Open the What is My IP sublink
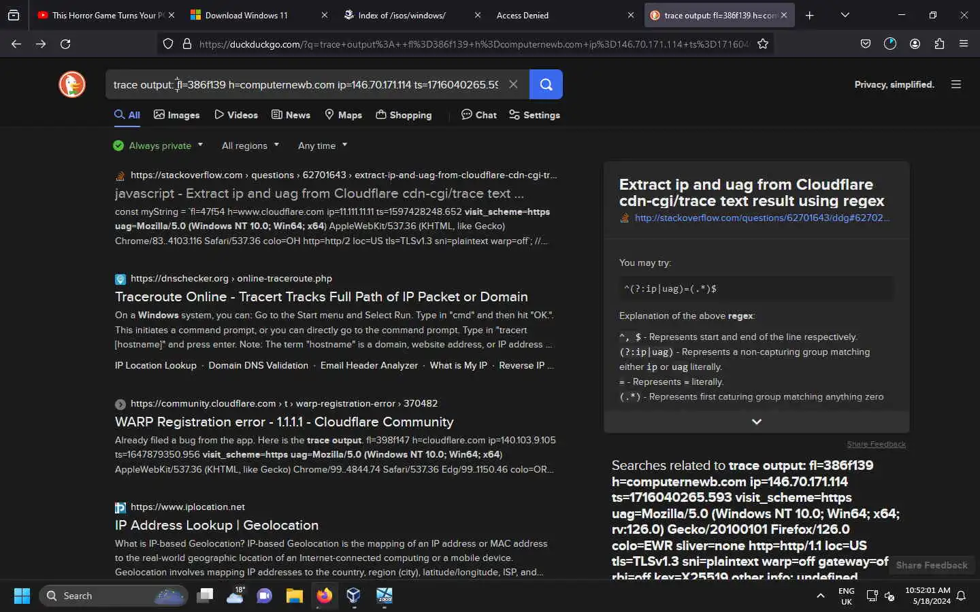 click(x=458, y=366)
